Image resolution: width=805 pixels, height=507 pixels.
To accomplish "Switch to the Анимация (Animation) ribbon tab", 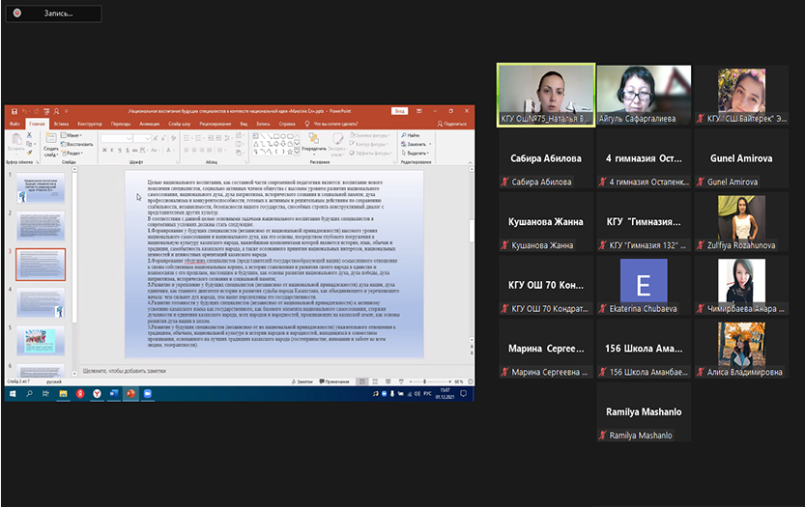I will click(151, 124).
